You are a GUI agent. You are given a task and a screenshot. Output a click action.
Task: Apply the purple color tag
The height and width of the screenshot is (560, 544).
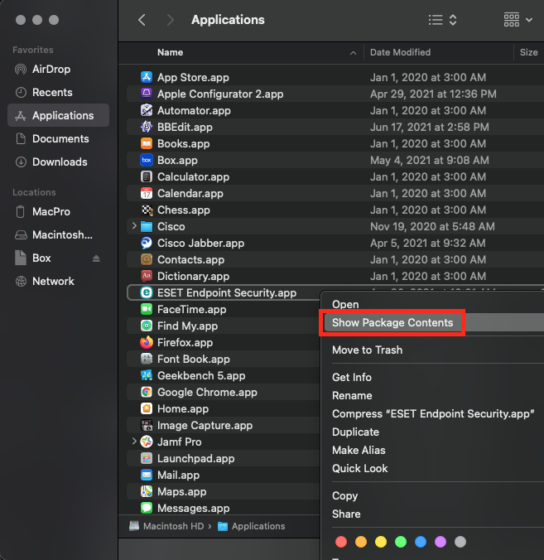tap(440, 542)
